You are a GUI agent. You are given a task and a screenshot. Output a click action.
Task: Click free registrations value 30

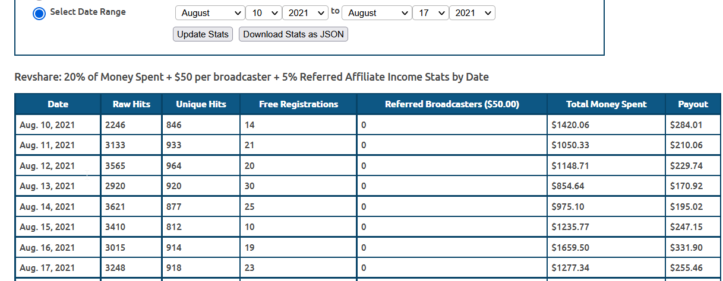click(x=250, y=186)
